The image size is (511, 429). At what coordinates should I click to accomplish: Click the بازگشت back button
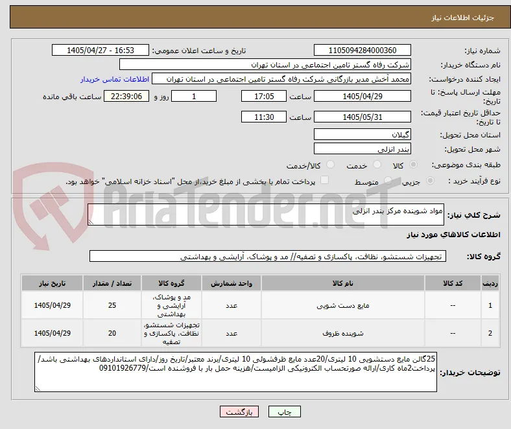pyautogui.click(x=239, y=412)
